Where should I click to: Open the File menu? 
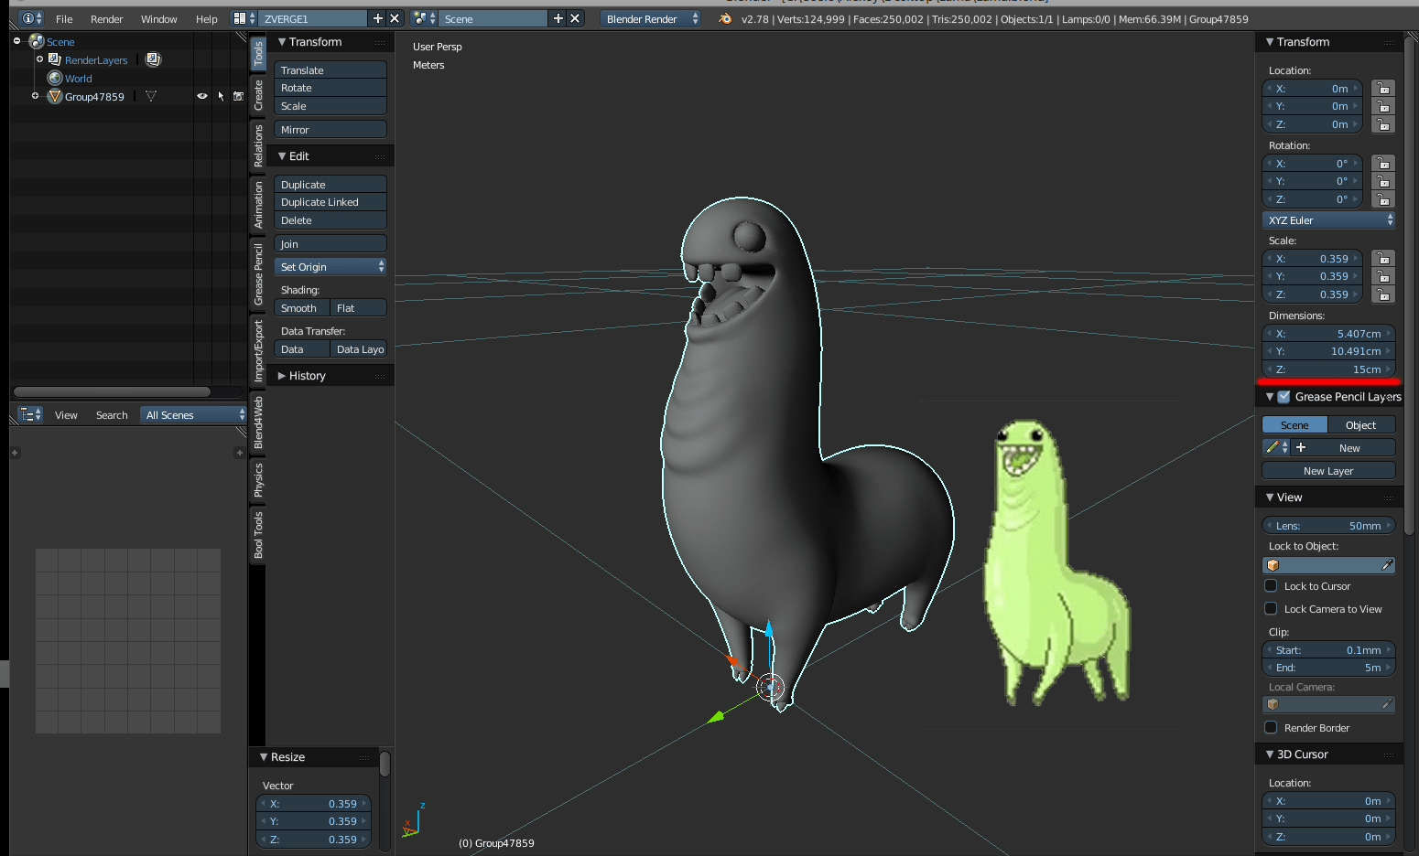click(x=64, y=18)
